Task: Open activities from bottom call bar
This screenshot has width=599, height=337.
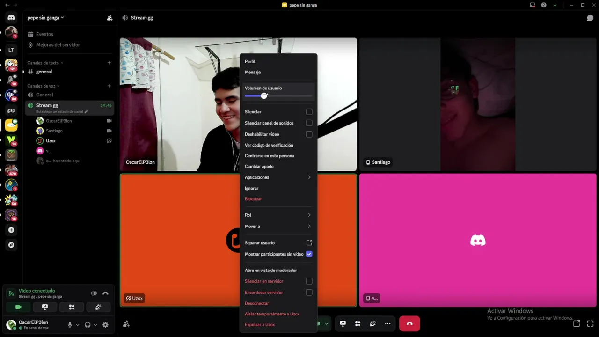Action: (x=358, y=323)
